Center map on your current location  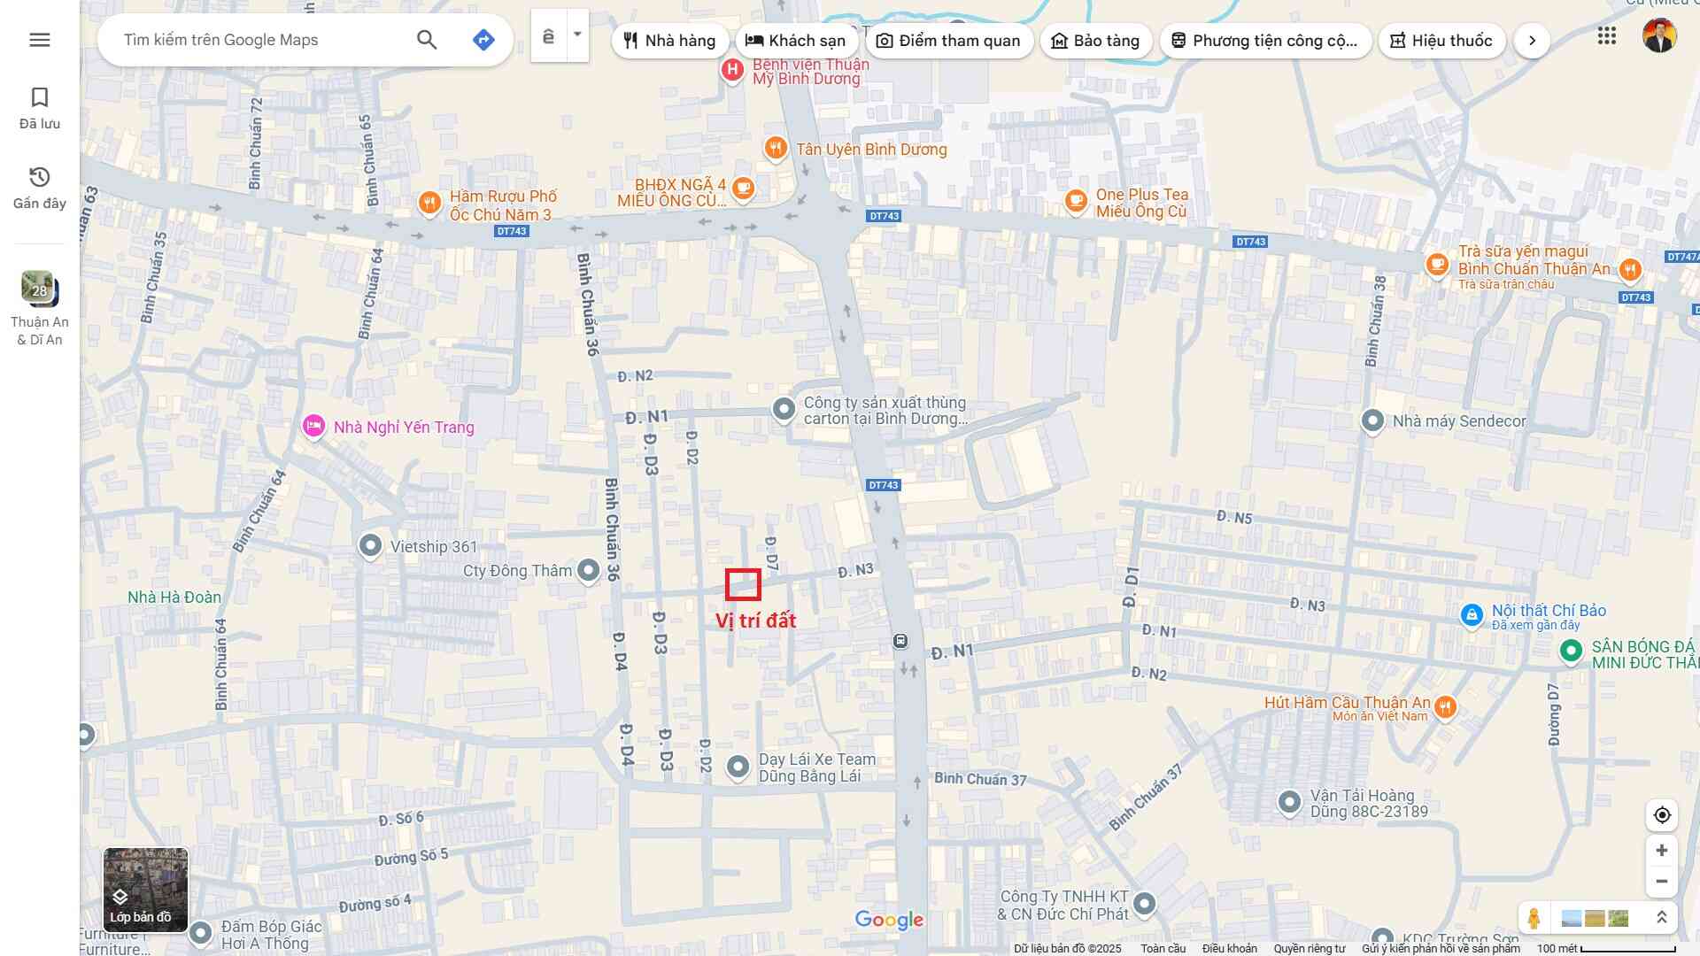click(1662, 815)
